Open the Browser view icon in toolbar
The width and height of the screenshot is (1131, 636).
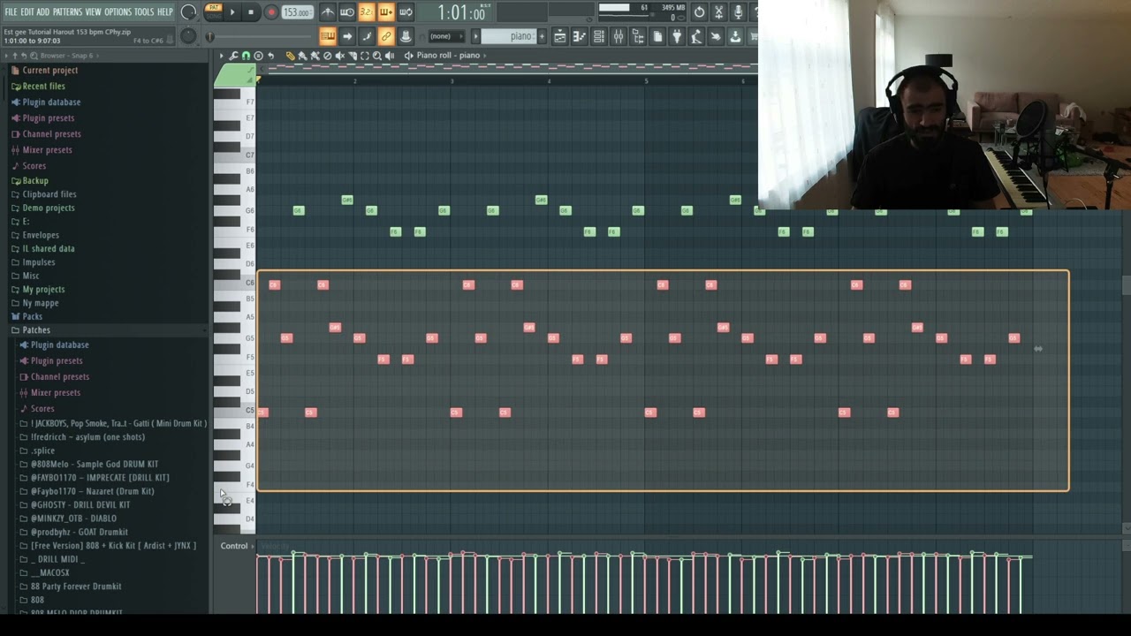pyautogui.click(x=638, y=36)
